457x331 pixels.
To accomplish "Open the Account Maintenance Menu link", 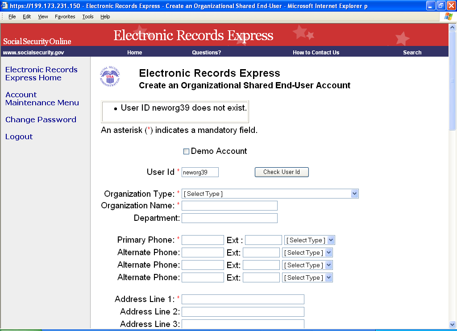I will tap(42, 99).
